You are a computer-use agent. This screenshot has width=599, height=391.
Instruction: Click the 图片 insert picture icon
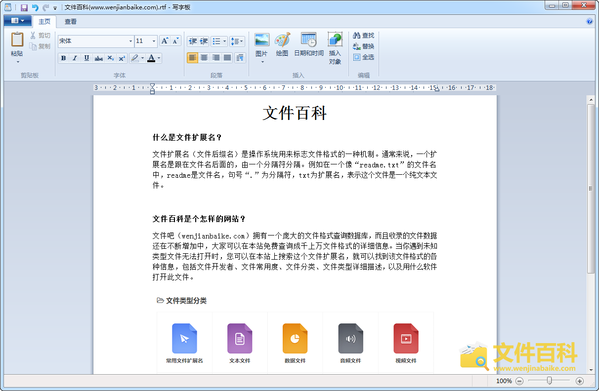tap(262, 40)
